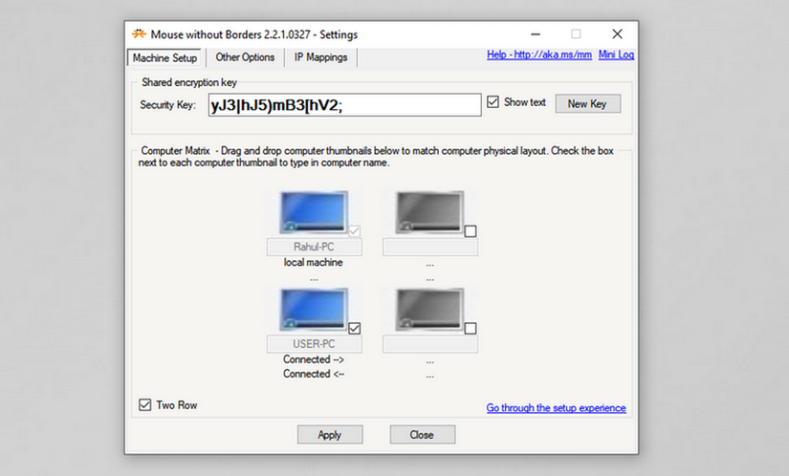Click the empty name field right of USER-PC
The width and height of the screenshot is (789, 476).
430,344
